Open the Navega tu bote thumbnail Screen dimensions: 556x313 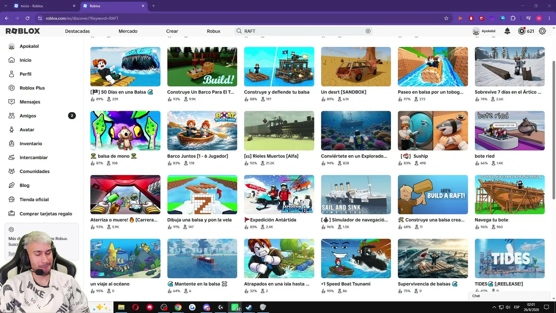coord(510,194)
